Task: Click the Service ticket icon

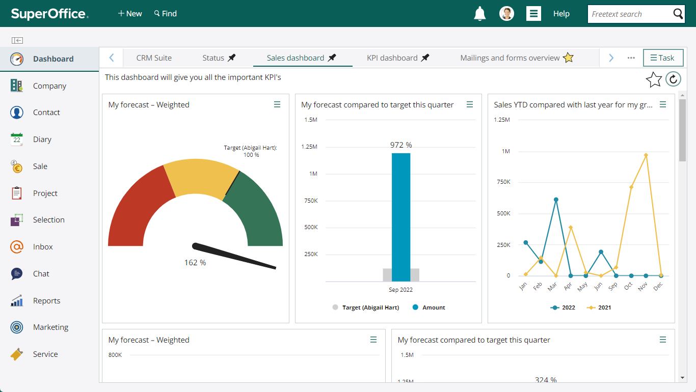Action: (17, 354)
